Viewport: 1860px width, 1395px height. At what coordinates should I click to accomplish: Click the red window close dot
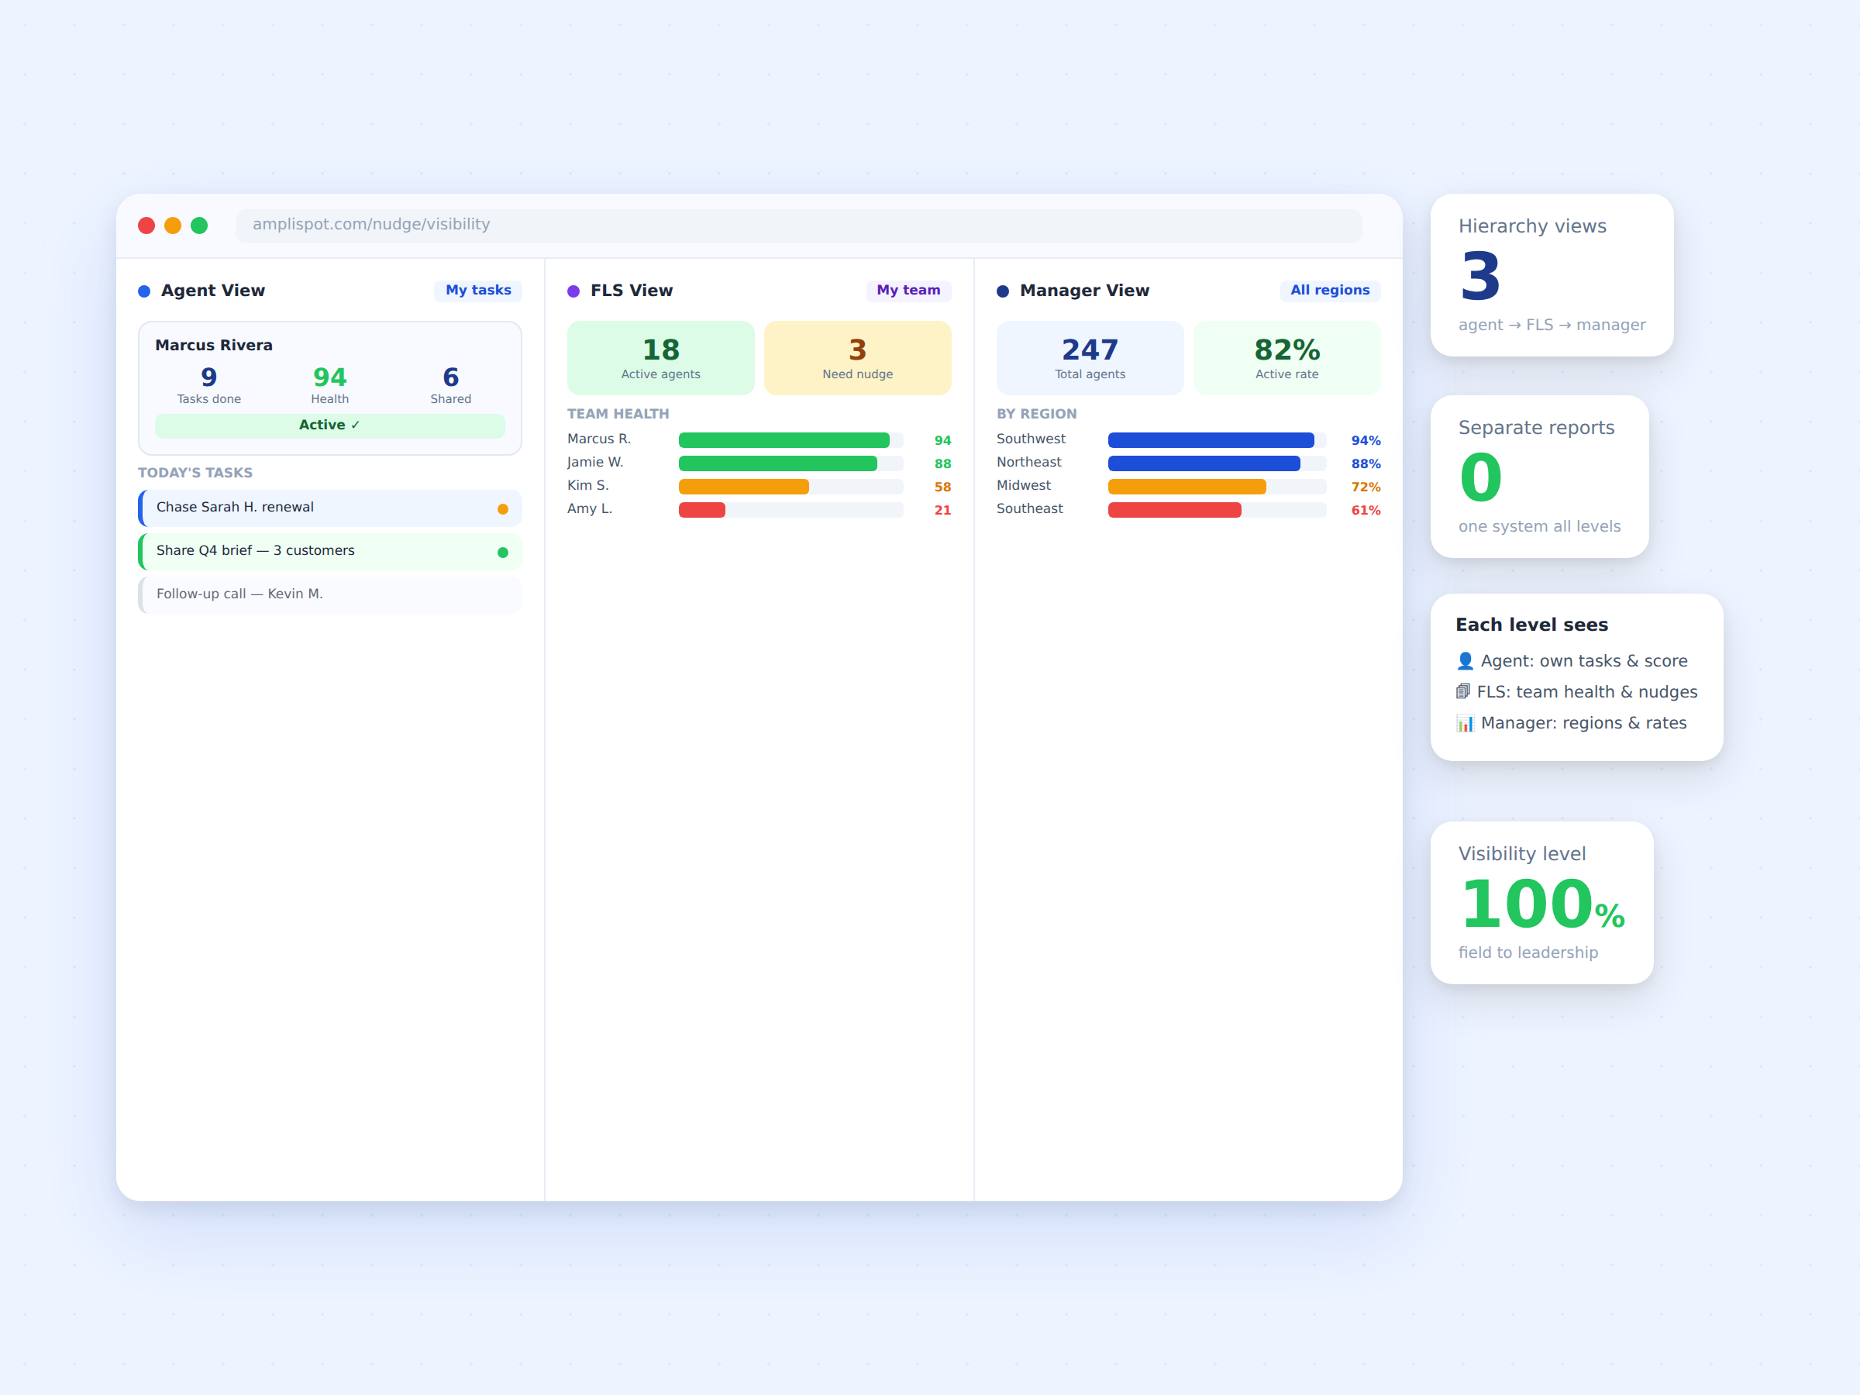click(146, 226)
